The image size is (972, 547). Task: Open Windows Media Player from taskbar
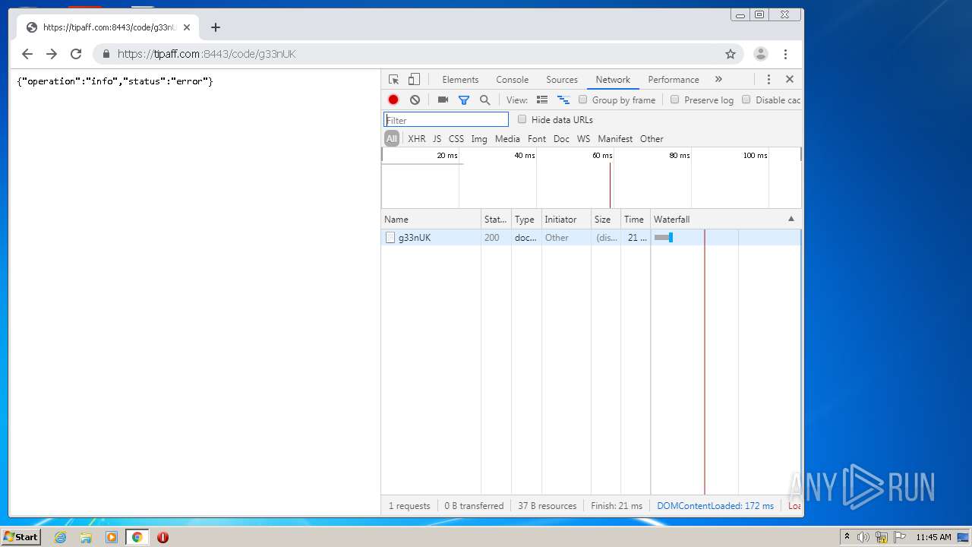[x=112, y=537]
